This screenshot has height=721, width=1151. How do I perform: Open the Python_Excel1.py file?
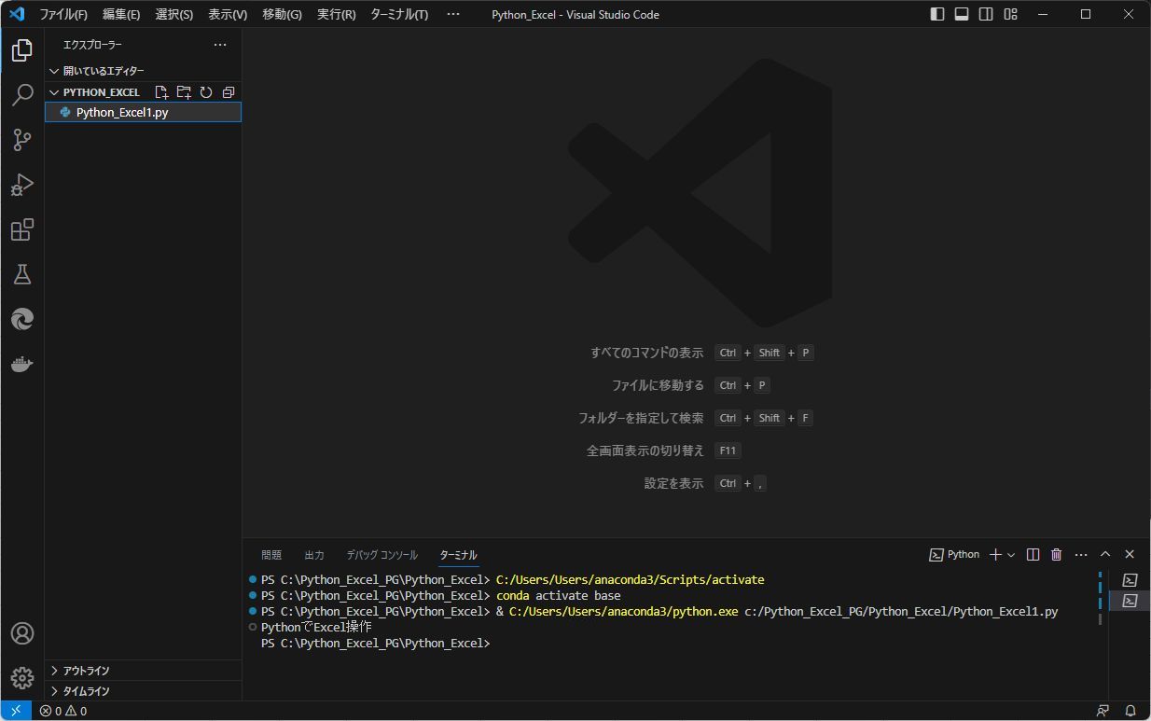[143, 112]
